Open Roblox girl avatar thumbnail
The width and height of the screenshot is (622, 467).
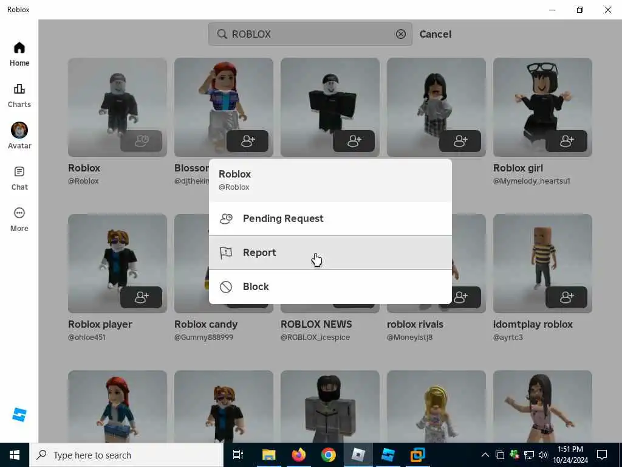coord(542,107)
